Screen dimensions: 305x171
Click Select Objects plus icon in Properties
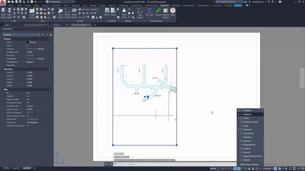pyautogui.click(x=47, y=35)
